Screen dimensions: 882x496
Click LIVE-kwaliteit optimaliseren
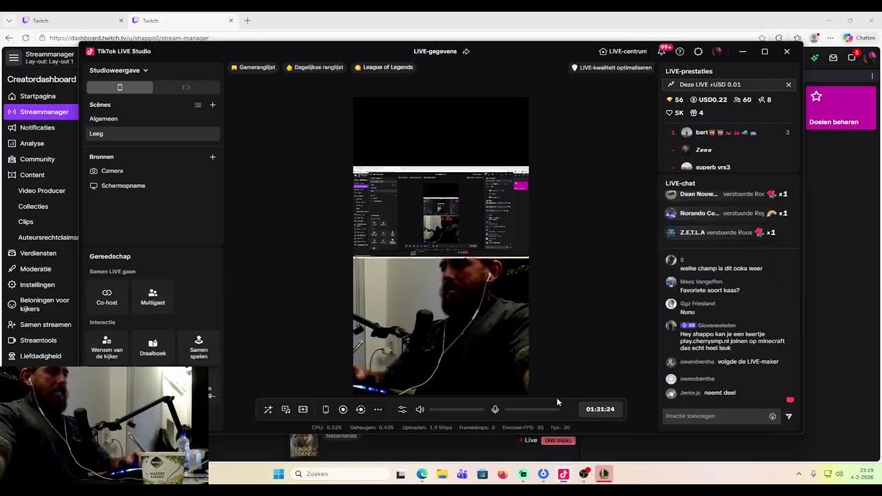611,68
